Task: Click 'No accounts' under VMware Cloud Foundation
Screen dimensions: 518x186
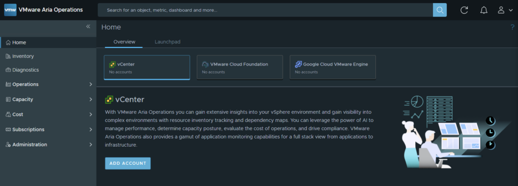Action: click(x=213, y=72)
